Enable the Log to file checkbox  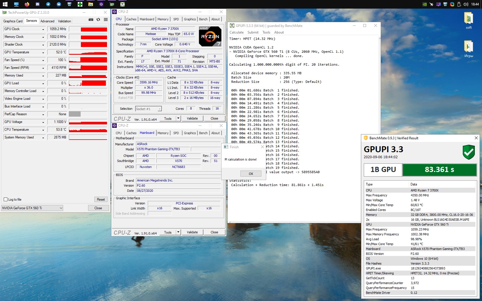5,200
